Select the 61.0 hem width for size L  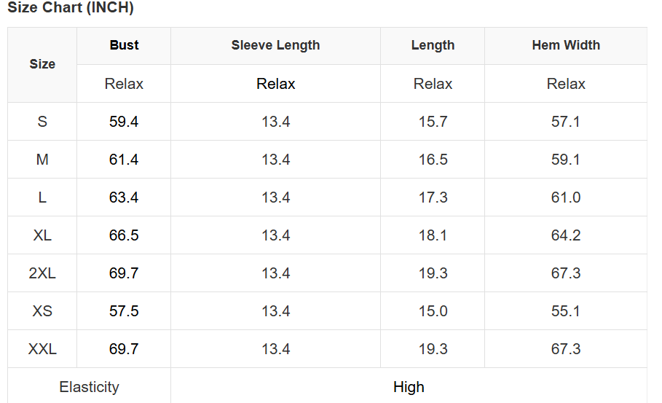click(x=566, y=197)
